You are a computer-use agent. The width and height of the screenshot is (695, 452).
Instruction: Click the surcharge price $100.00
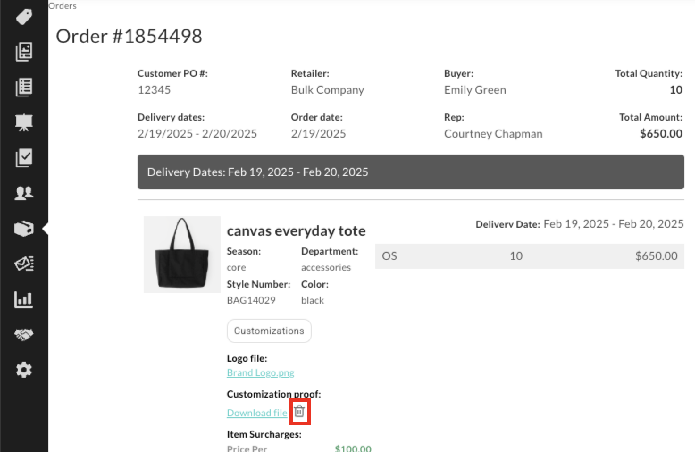click(353, 448)
